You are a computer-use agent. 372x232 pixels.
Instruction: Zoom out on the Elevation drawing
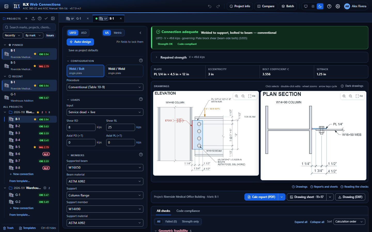pos(243,96)
